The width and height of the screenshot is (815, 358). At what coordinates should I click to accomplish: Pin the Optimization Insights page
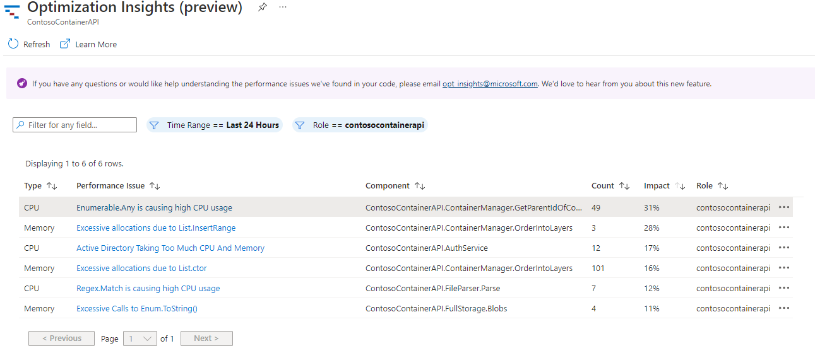click(263, 7)
